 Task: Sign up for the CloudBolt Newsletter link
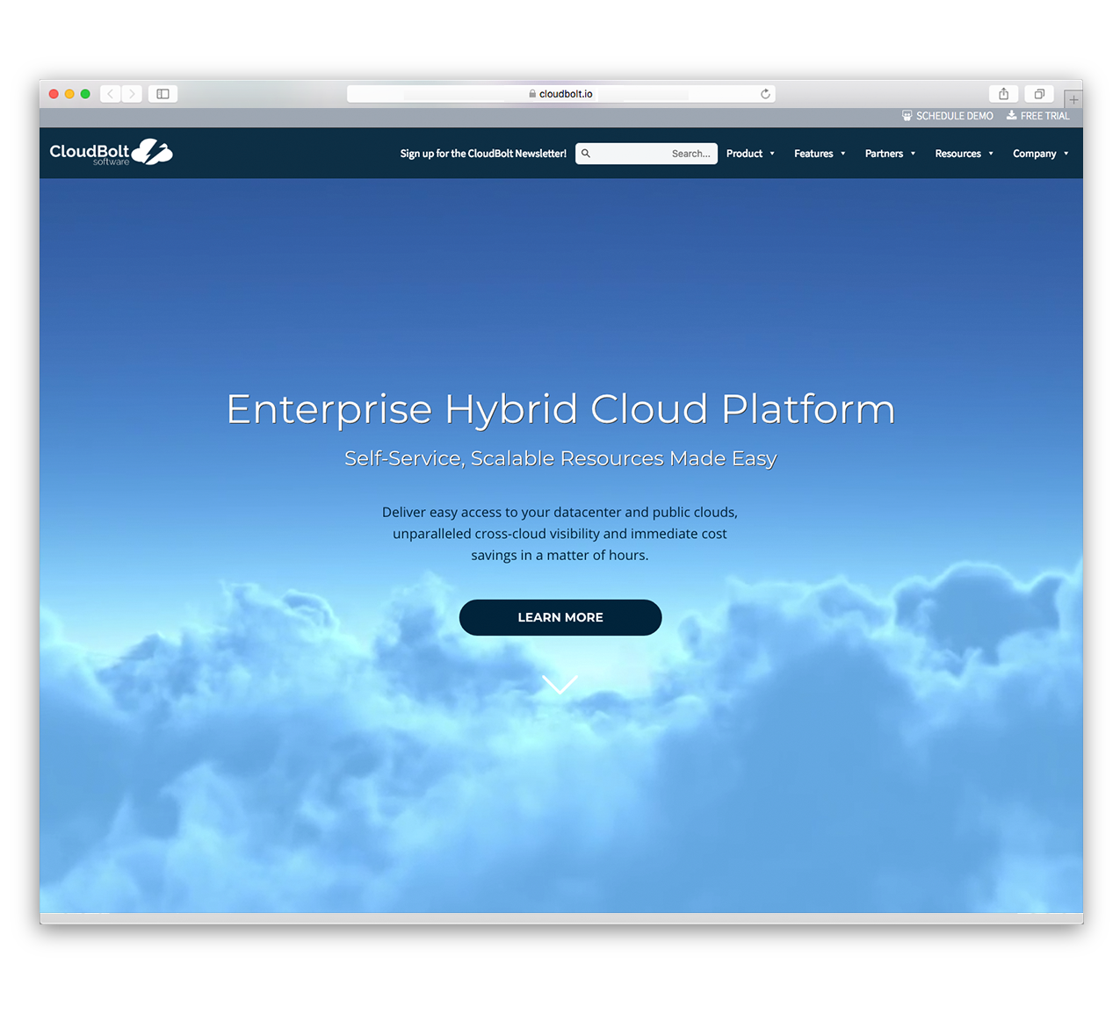pos(483,154)
